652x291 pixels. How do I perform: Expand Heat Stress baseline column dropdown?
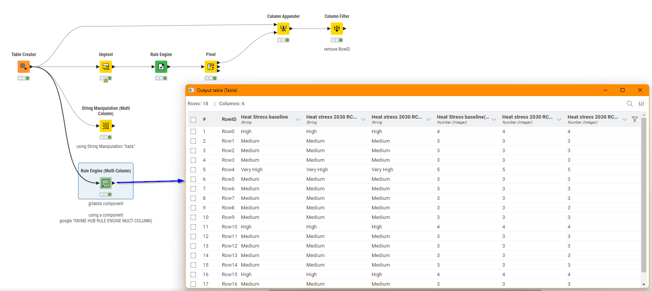298,119
